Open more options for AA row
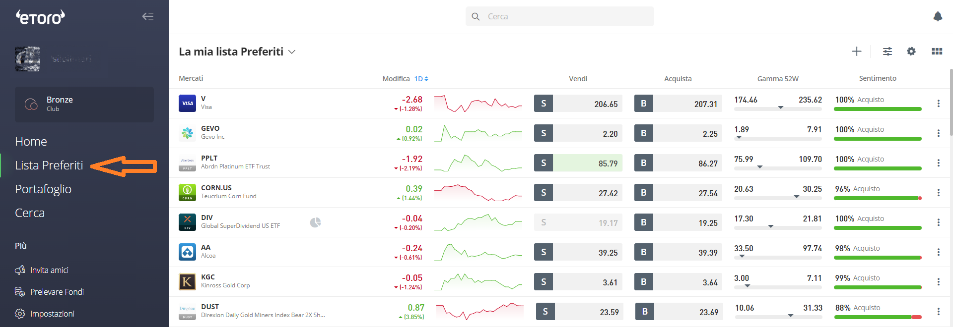Image resolution: width=953 pixels, height=327 pixels. [x=938, y=252]
